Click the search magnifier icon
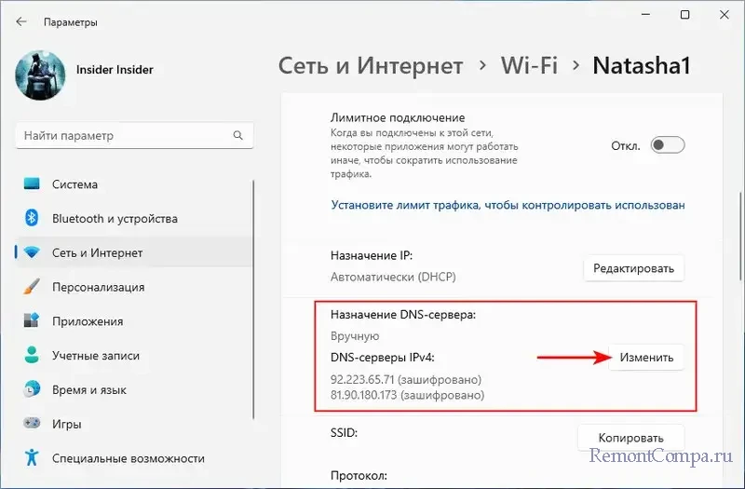The height and width of the screenshot is (489, 745). click(x=239, y=136)
